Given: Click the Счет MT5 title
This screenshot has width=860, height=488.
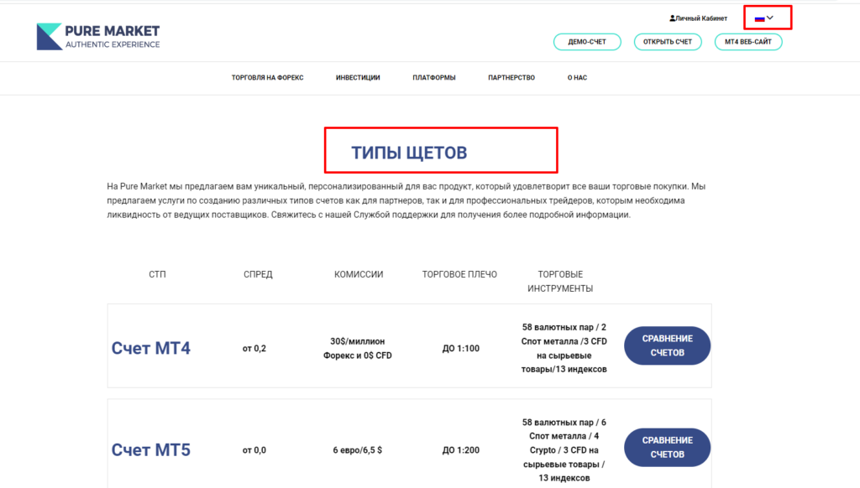Looking at the screenshot, I should coord(151,450).
